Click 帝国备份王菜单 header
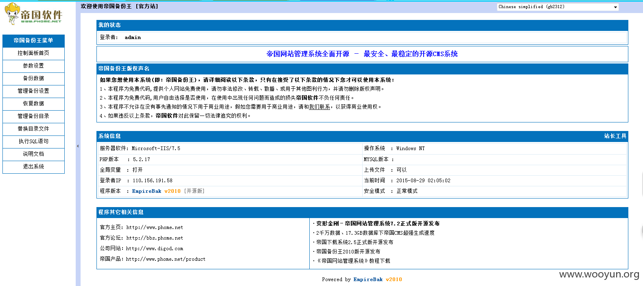Screen dimensions: 643x286 coord(33,41)
